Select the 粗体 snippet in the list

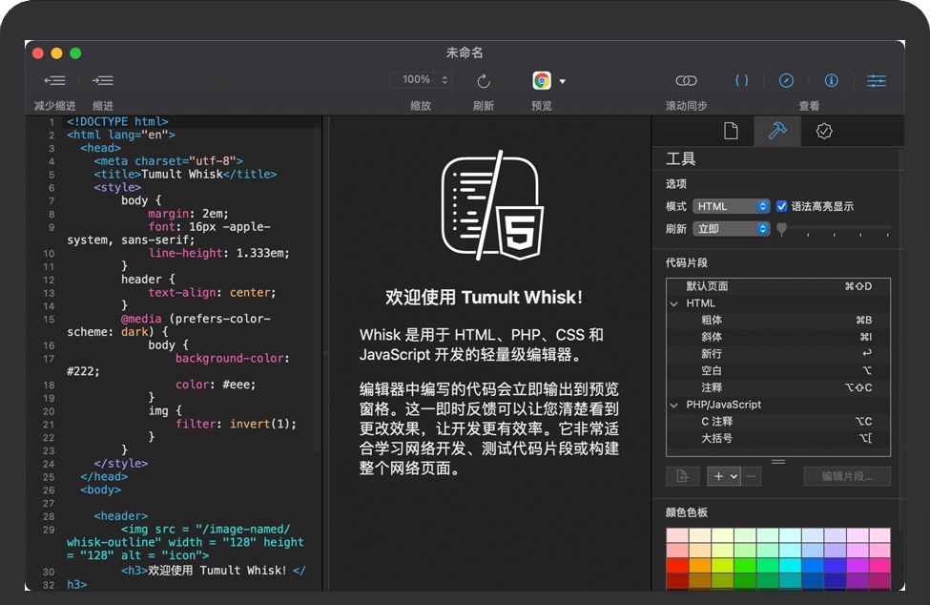tap(712, 321)
